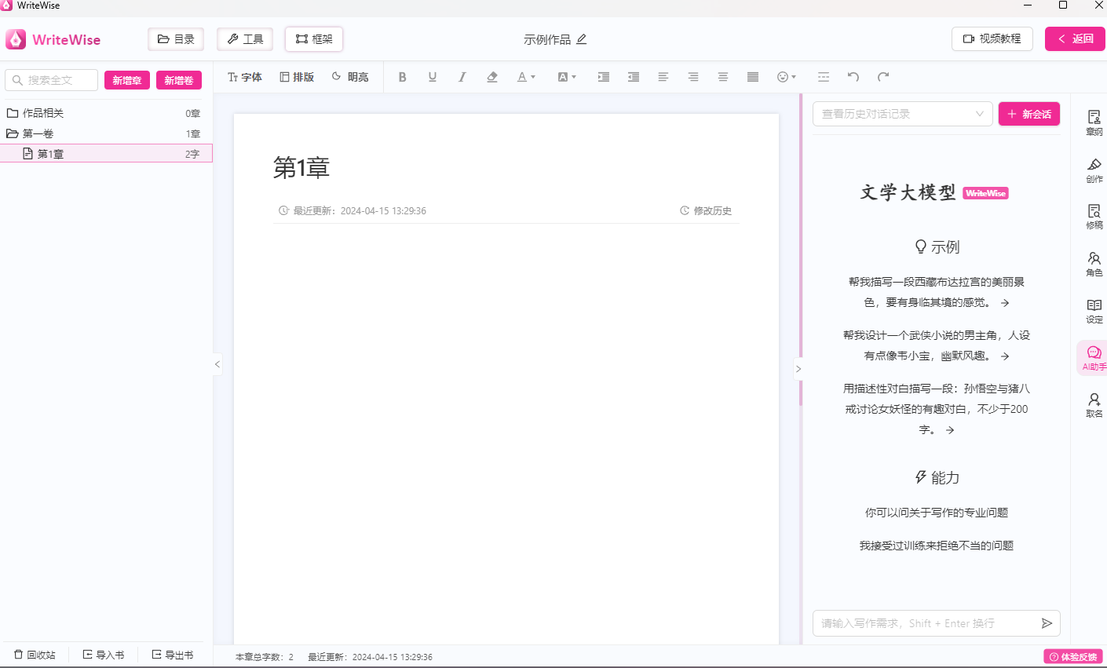This screenshot has height=668, width=1107.
Task: Increase paragraph indent
Action: tap(604, 77)
